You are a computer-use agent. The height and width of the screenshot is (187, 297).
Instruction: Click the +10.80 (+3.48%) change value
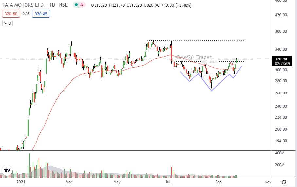pos(176,5)
